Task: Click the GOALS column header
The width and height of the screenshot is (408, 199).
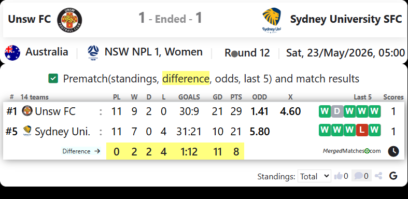Action: [x=189, y=97]
